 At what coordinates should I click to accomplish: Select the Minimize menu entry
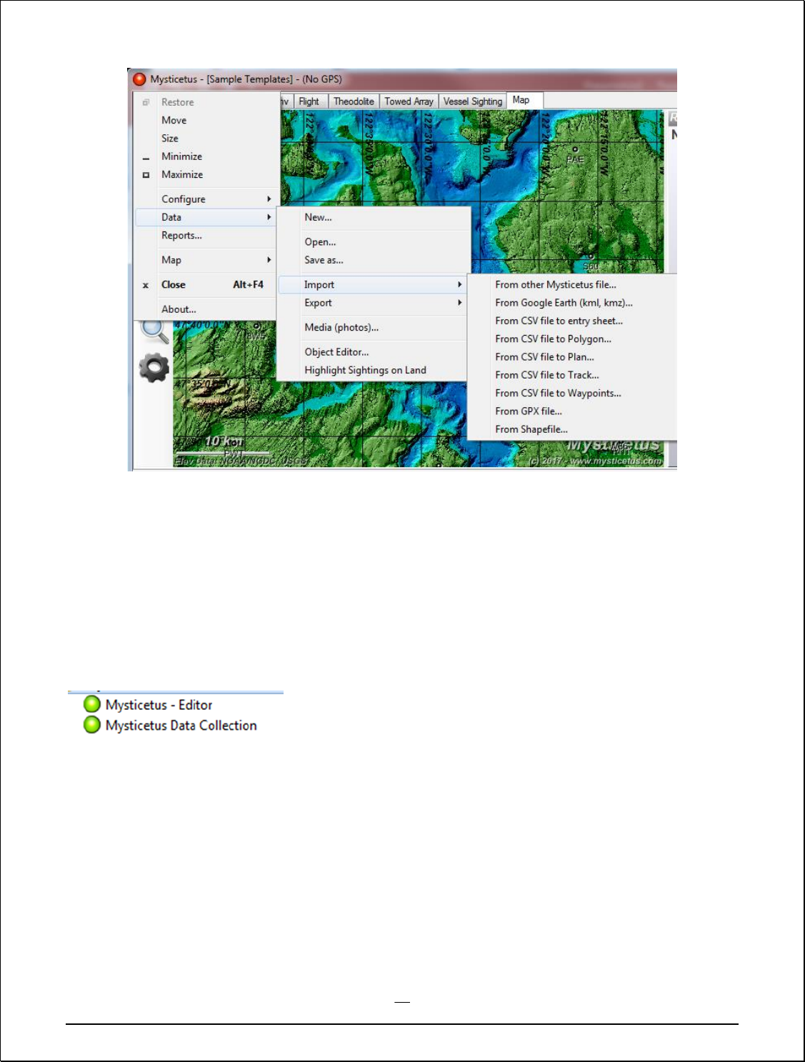(206, 156)
